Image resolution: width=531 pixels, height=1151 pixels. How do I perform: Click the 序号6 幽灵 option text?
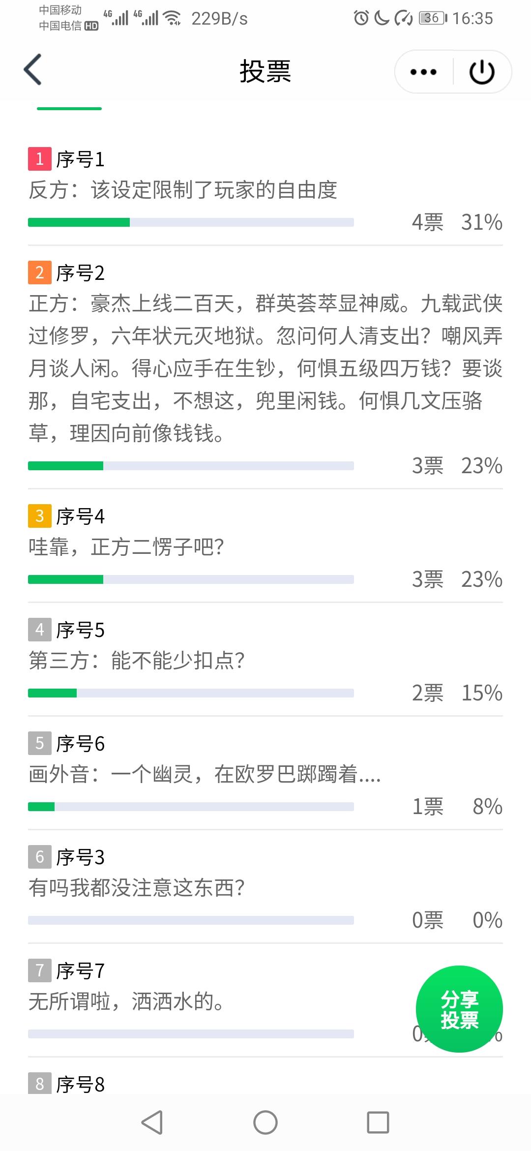click(205, 774)
